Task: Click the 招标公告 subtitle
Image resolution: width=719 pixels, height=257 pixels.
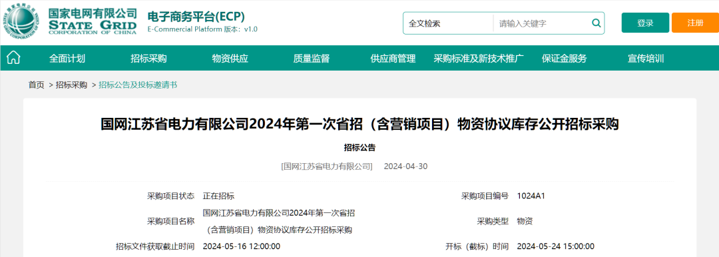Action: 360,147
